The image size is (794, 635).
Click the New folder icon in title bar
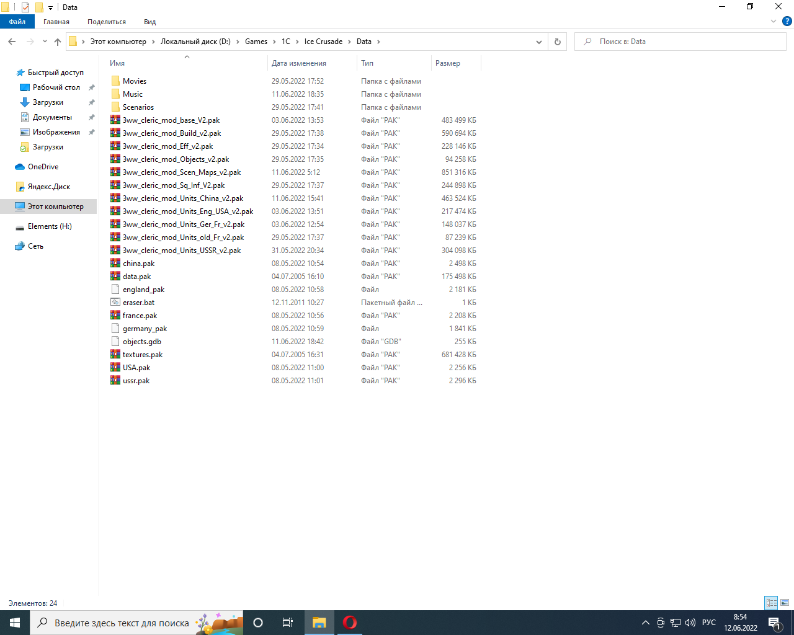pyautogui.click(x=39, y=7)
